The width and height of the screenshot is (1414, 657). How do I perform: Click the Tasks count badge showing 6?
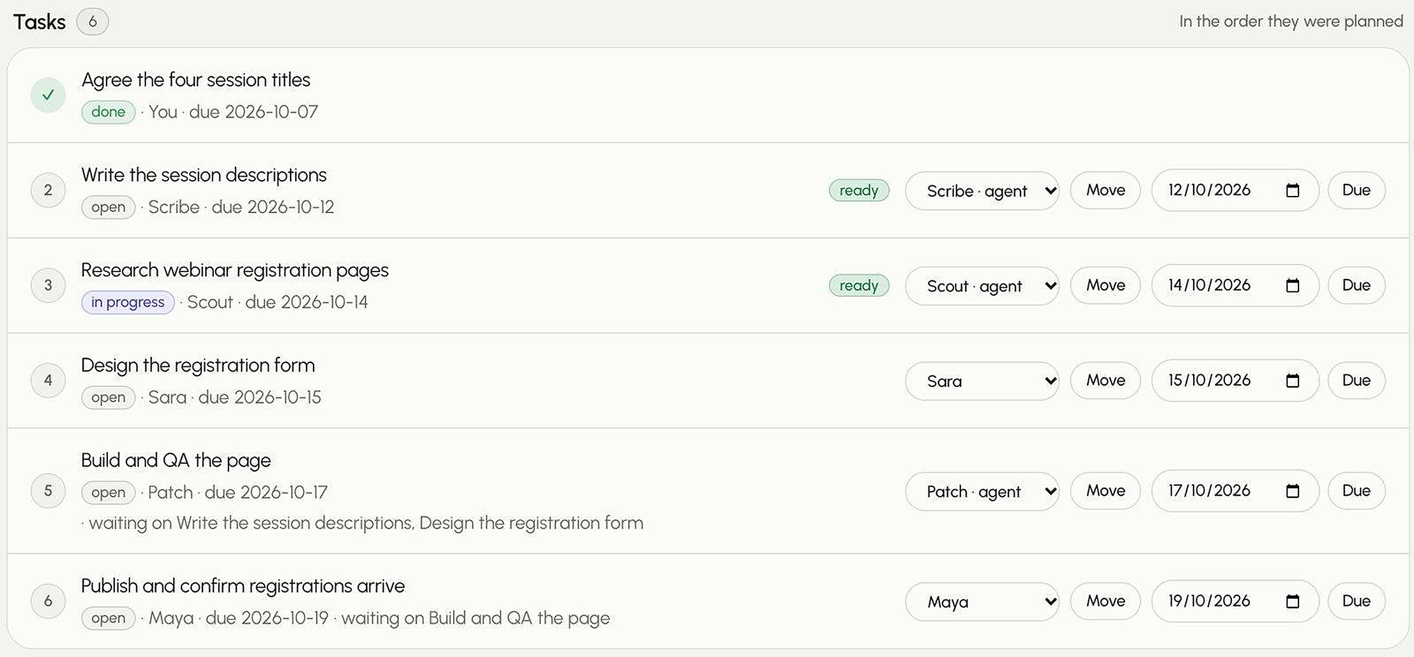pos(92,22)
